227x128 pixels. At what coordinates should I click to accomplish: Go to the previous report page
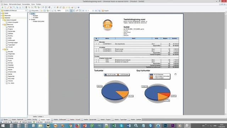[x=86, y=11]
